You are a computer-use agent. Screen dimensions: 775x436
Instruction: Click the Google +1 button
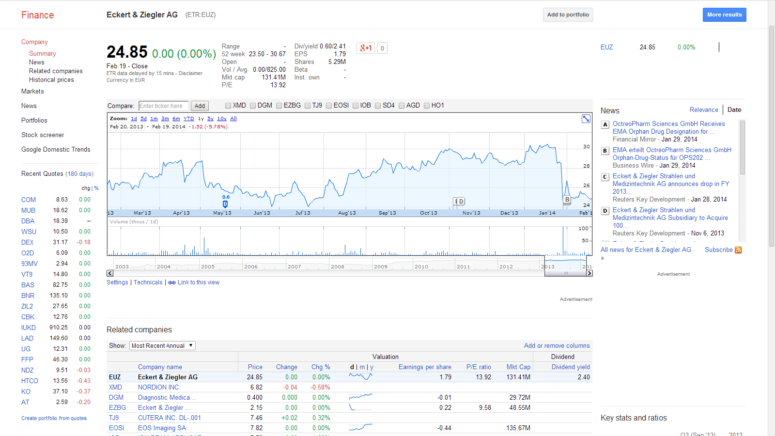(366, 48)
